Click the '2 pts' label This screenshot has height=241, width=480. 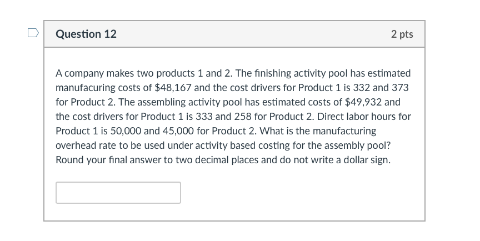(x=402, y=34)
